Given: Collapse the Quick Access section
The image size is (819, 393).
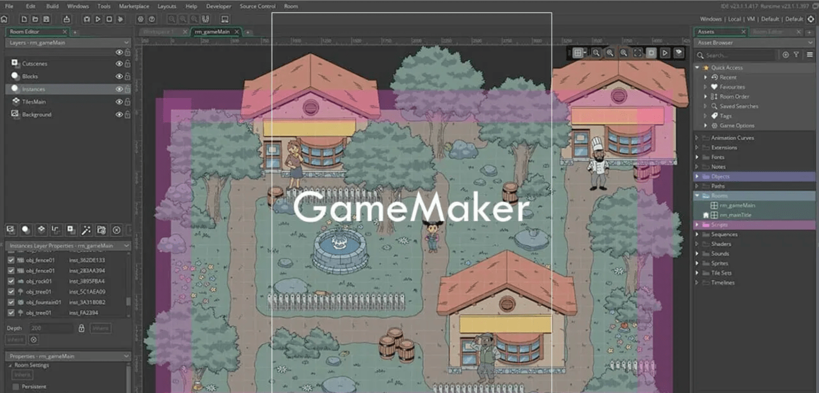Looking at the screenshot, I should (x=697, y=68).
